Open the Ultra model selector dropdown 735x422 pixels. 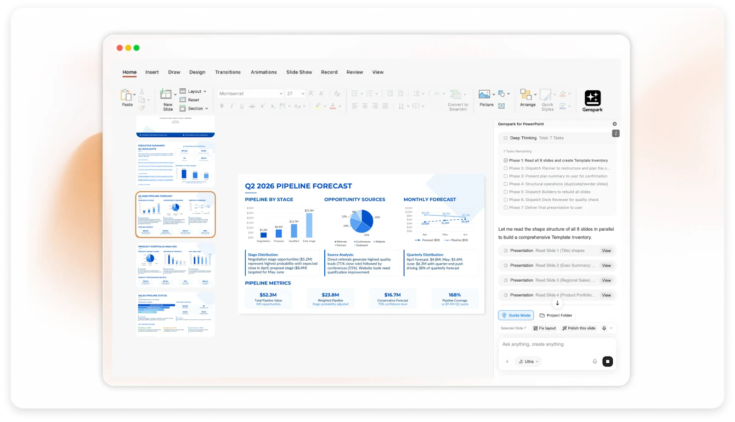tap(529, 361)
